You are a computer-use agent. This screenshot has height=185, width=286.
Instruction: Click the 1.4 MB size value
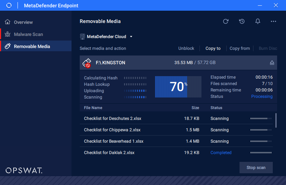point(192,141)
